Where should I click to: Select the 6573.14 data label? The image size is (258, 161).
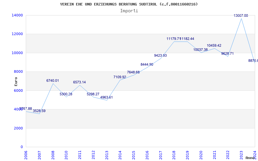click(79, 82)
